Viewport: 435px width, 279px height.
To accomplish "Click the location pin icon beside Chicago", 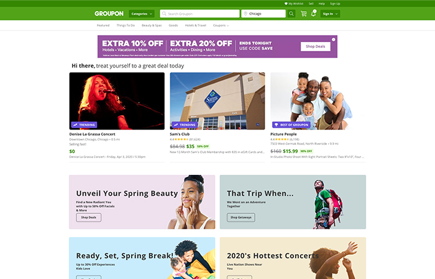I will (245, 14).
